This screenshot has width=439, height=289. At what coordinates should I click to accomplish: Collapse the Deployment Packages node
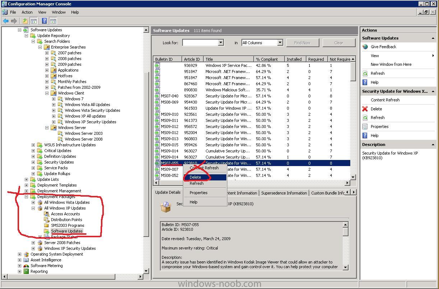click(x=26, y=197)
